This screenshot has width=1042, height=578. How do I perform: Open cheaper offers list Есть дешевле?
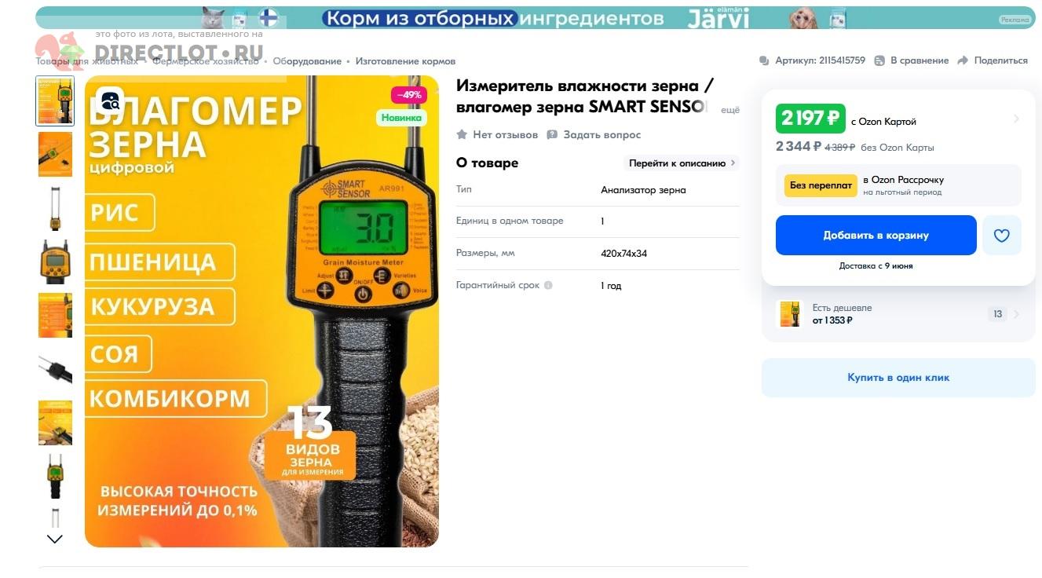click(x=898, y=314)
